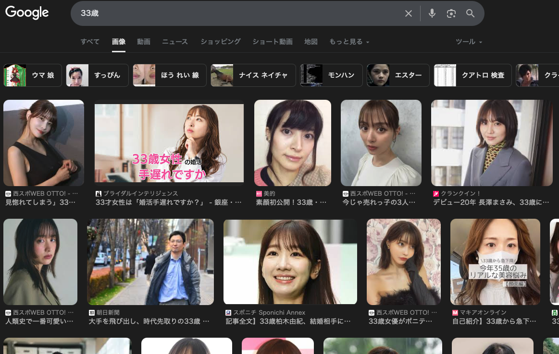Click the 西スポWEB OTTO! favicon above 見惚れてしまう

[8, 193]
